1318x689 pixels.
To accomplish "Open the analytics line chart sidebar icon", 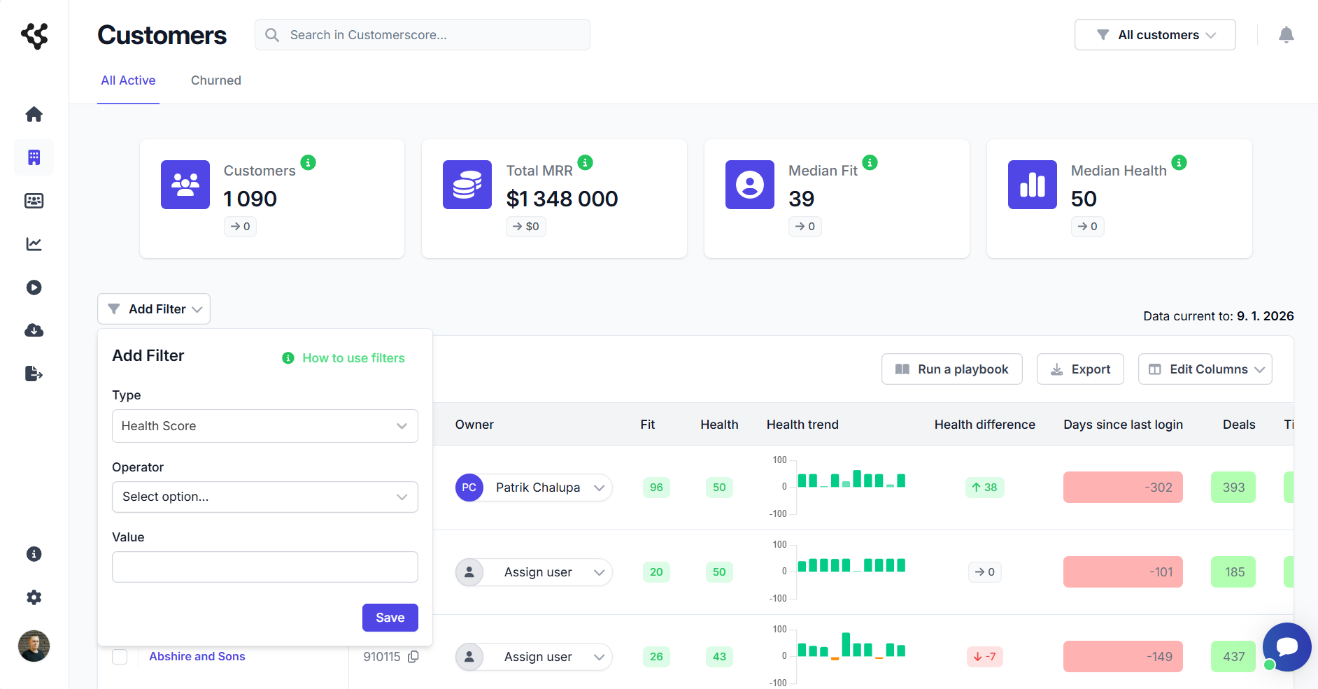I will [x=34, y=244].
